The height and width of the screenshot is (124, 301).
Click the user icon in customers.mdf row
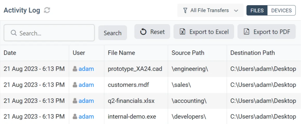[75, 85]
